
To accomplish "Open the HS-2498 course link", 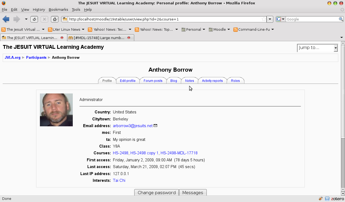I will (120, 153).
